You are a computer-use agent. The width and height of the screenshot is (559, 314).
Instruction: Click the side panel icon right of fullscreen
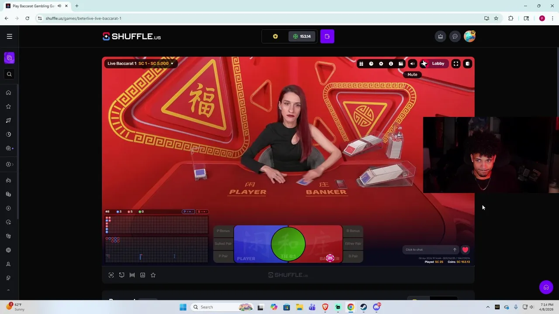coord(467,64)
